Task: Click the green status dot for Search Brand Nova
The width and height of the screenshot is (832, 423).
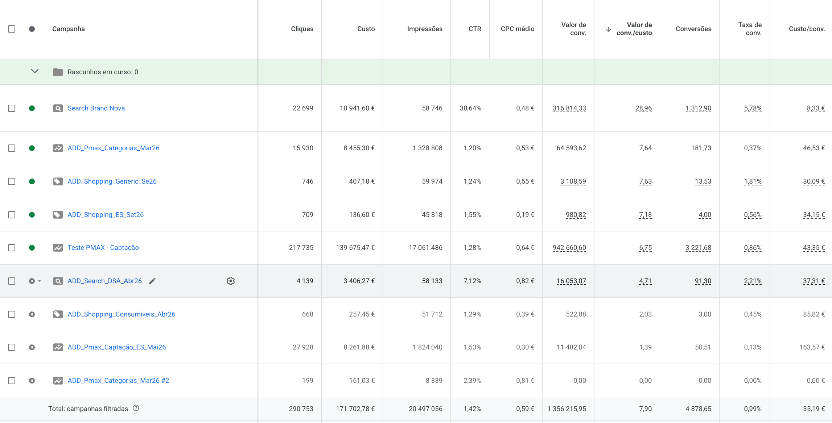Action: (x=32, y=108)
